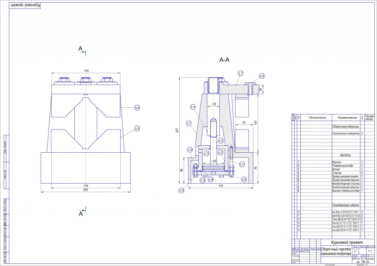The height and width of the screenshot is (266, 377).
Task: Select the 'Наименование' column header
Action: pos(347,118)
